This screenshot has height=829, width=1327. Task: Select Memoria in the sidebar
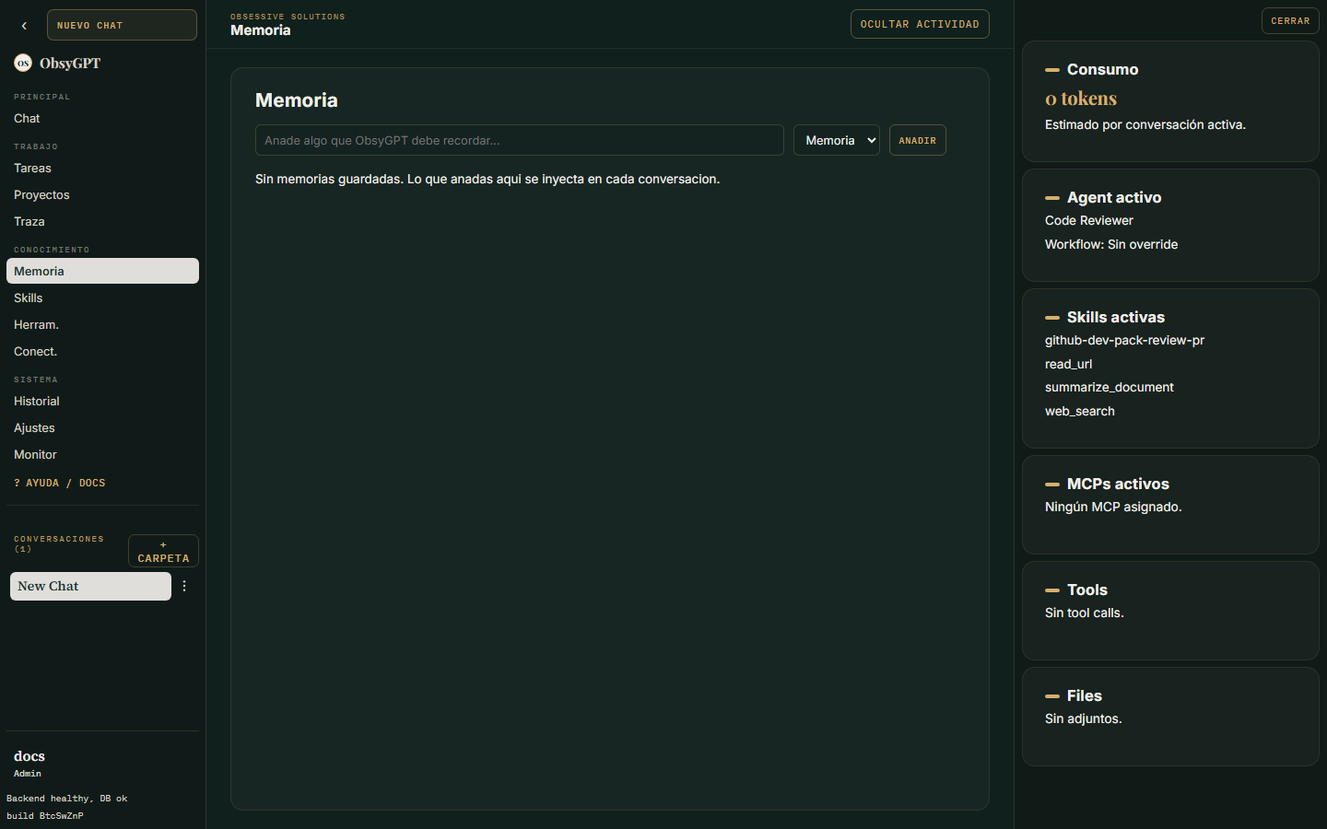[x=102, y=271]
